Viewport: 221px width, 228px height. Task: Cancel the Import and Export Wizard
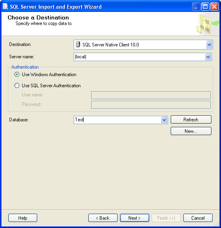point(198,218)
